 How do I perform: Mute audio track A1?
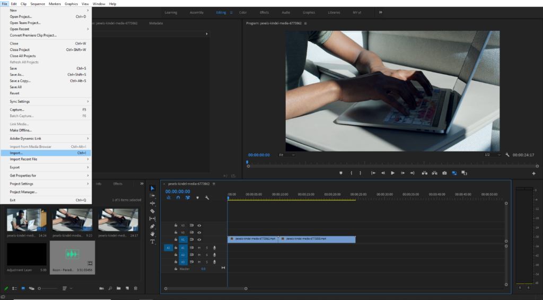click(x=199, y=248)
